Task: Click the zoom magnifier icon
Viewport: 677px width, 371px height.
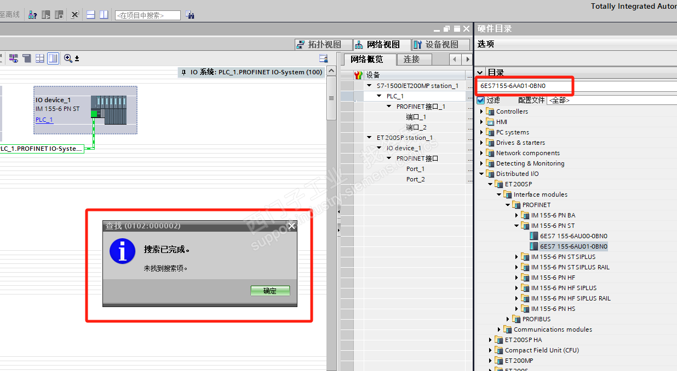Action: coord(68,58)
